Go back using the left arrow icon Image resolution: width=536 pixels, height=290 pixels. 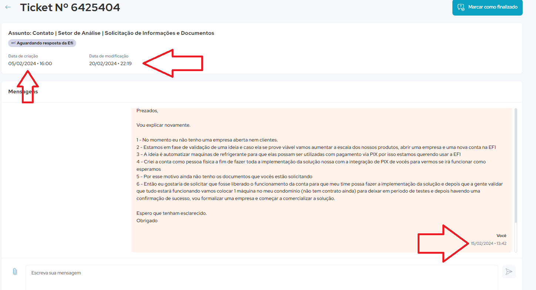(8, 7)
